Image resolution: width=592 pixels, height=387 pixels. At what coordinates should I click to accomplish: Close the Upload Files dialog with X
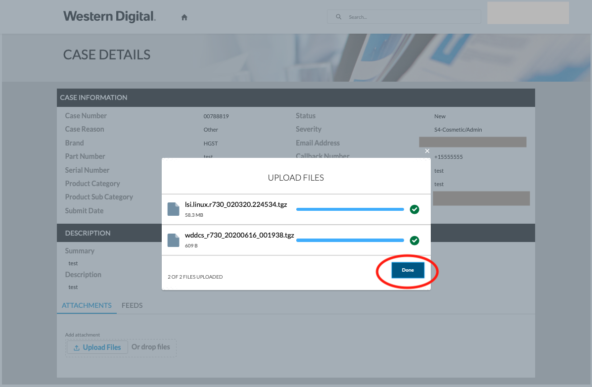(x=427, y=151)
